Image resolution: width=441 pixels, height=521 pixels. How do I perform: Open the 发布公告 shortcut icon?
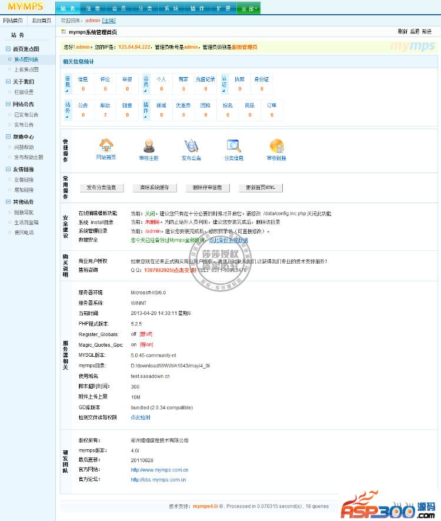(x=191, y=145)
